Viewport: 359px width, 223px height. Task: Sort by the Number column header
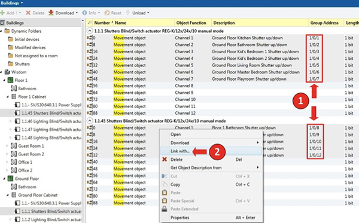pos(103,23)
